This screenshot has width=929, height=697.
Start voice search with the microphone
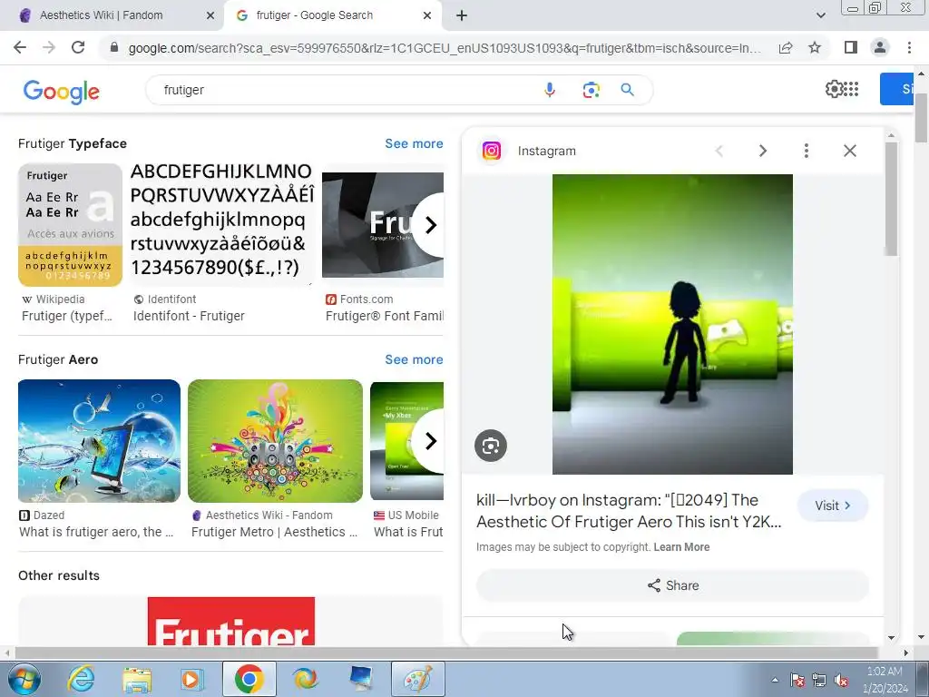[x=549, y=90]
